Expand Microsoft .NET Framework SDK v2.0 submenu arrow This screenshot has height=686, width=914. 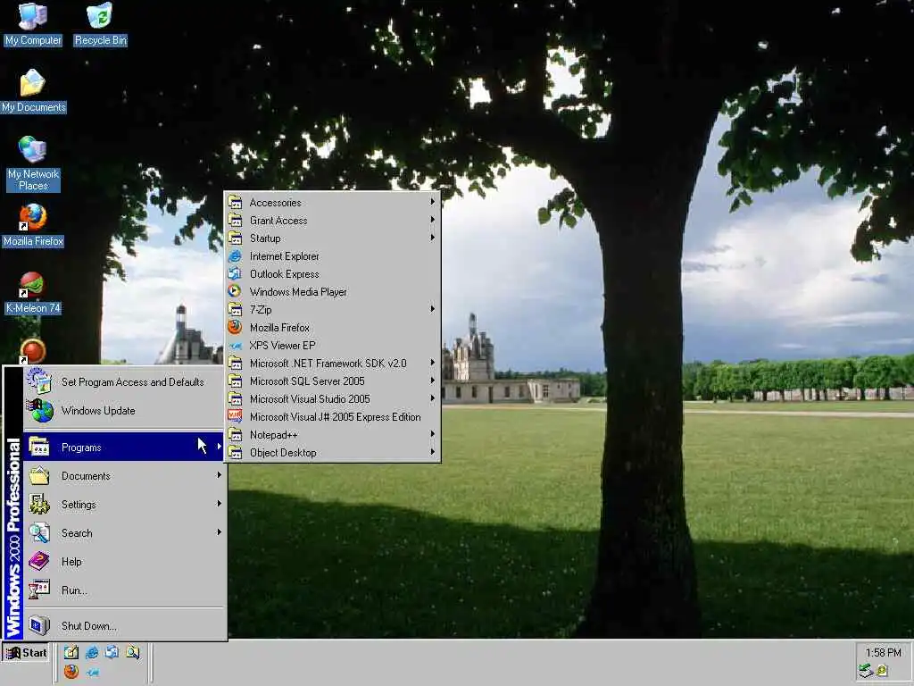tap(433, 363)
